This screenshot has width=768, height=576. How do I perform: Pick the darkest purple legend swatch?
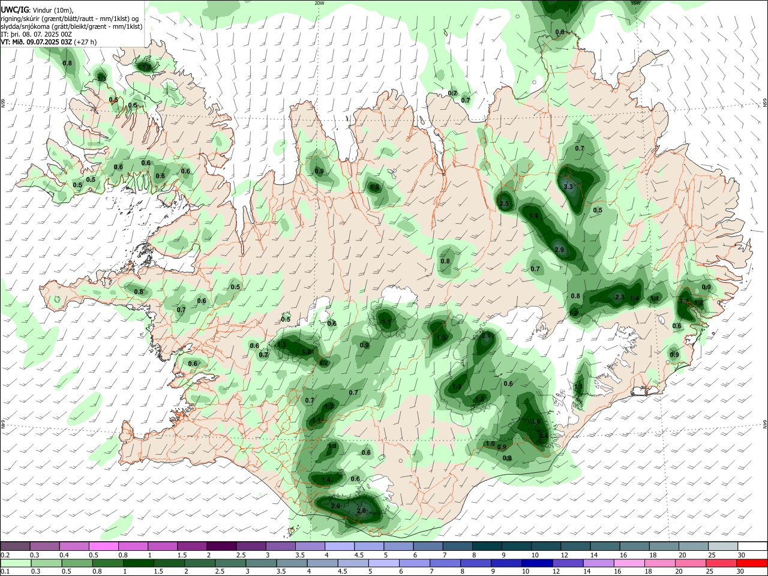pyautogui.click(x=221, y=546)
